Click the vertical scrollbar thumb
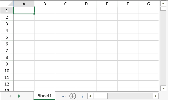Viewport: 169px width, 101px height. coord(163,9)
